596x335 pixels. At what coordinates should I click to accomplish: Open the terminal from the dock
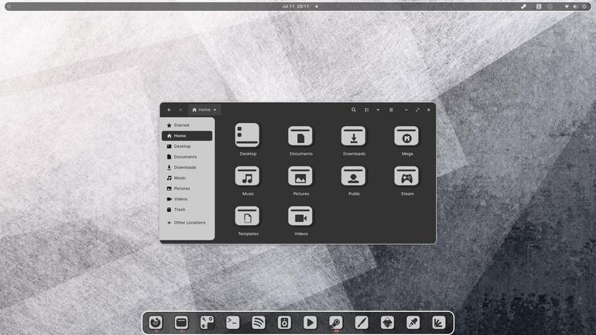[x=233, y=323]
